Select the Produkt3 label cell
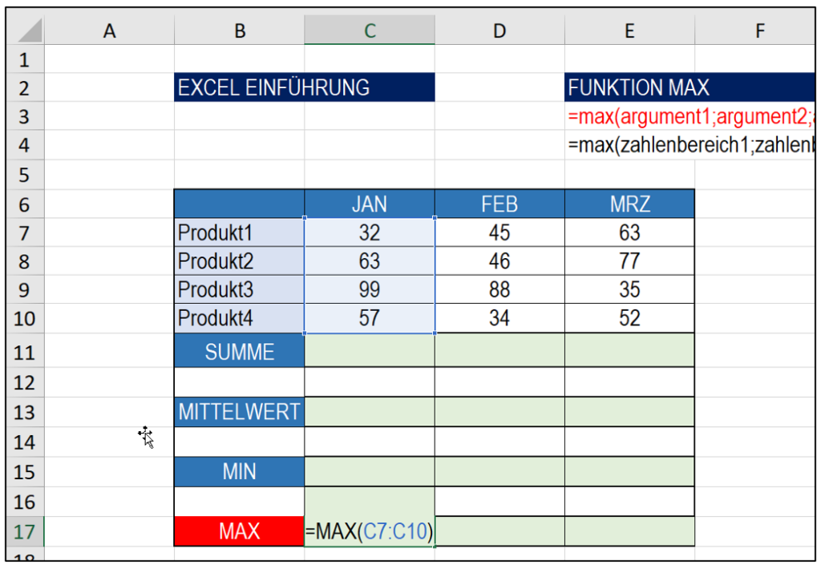Image resolution: width=821 pixels, height=565 pixels. point(239,289)
